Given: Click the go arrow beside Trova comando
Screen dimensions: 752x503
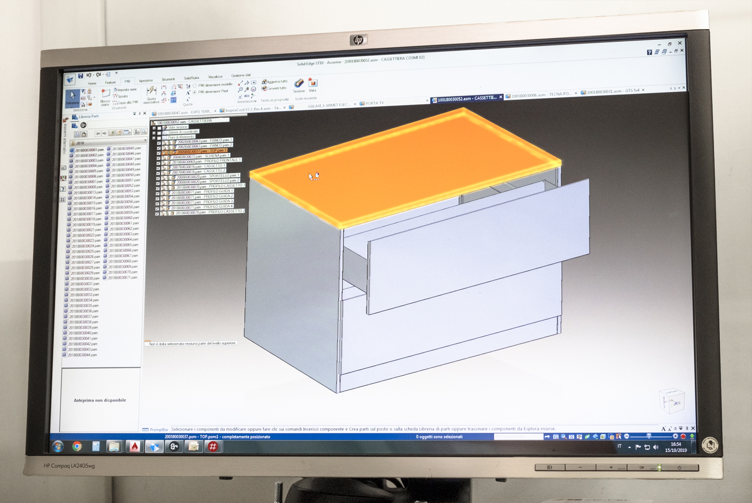Looking at the screenshot, I should (x=547, y=437).
